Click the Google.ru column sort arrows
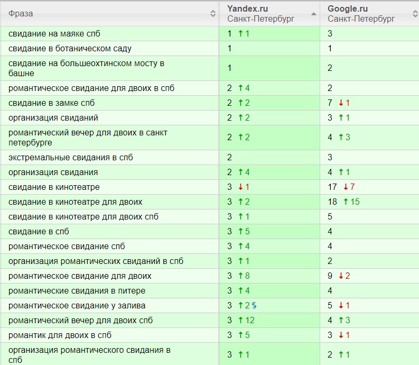Viewport: 419px width, 365px height. pos(415,13)
